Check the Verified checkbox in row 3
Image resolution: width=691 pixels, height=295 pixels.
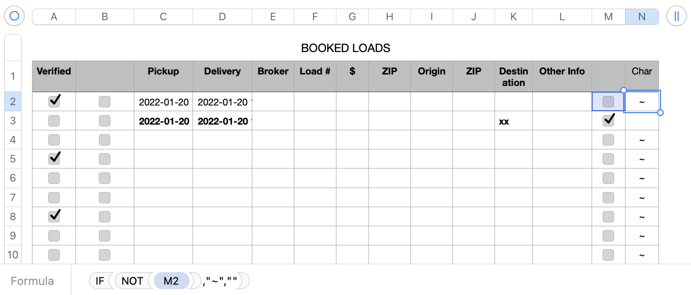(x=54, y=121)
